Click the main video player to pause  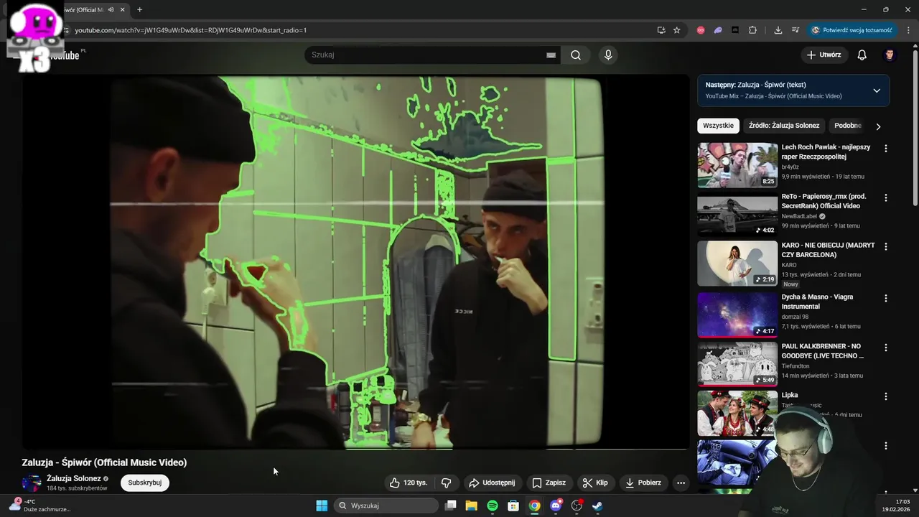pyautogui.click(x=355, y=262)
